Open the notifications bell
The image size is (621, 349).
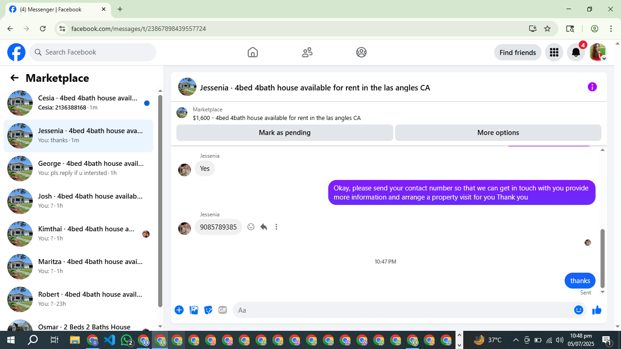coord(576,52)
